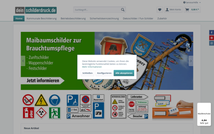The height and width of the screenshot is (134, 214).
Task: Click Konfigurieren in the cookie dialog
Action: click(x=104, y=73)
